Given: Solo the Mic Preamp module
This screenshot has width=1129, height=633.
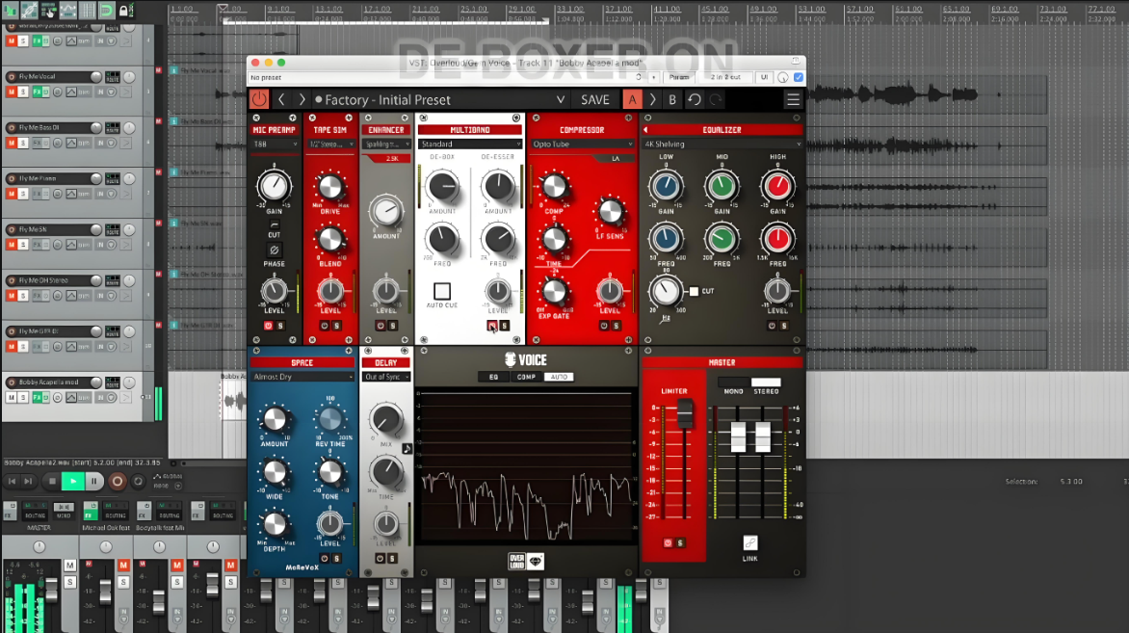Looking at the screenshot, I should point(280,326).
